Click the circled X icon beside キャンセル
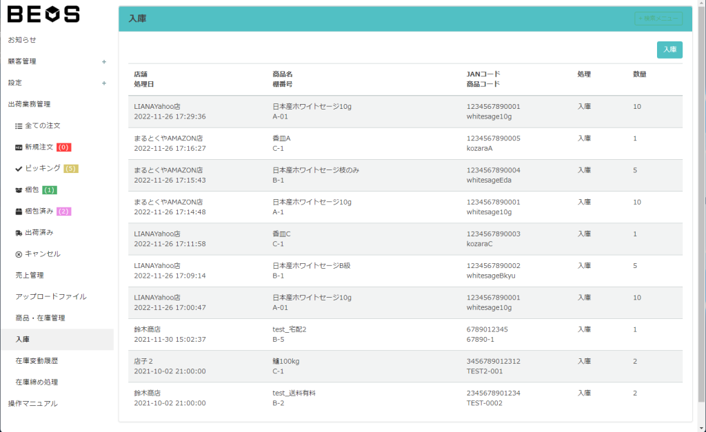706x432 pixels. click(19, 254)
